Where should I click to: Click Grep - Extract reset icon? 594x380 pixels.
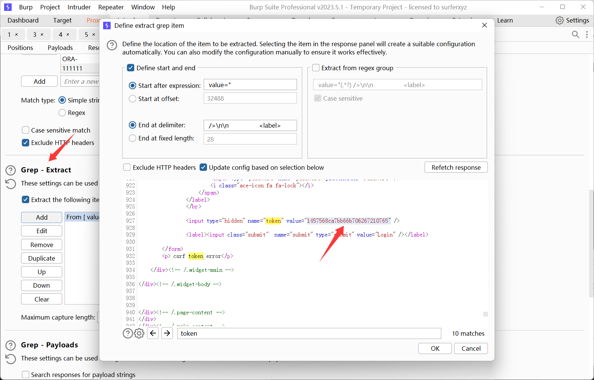[10, 184]
